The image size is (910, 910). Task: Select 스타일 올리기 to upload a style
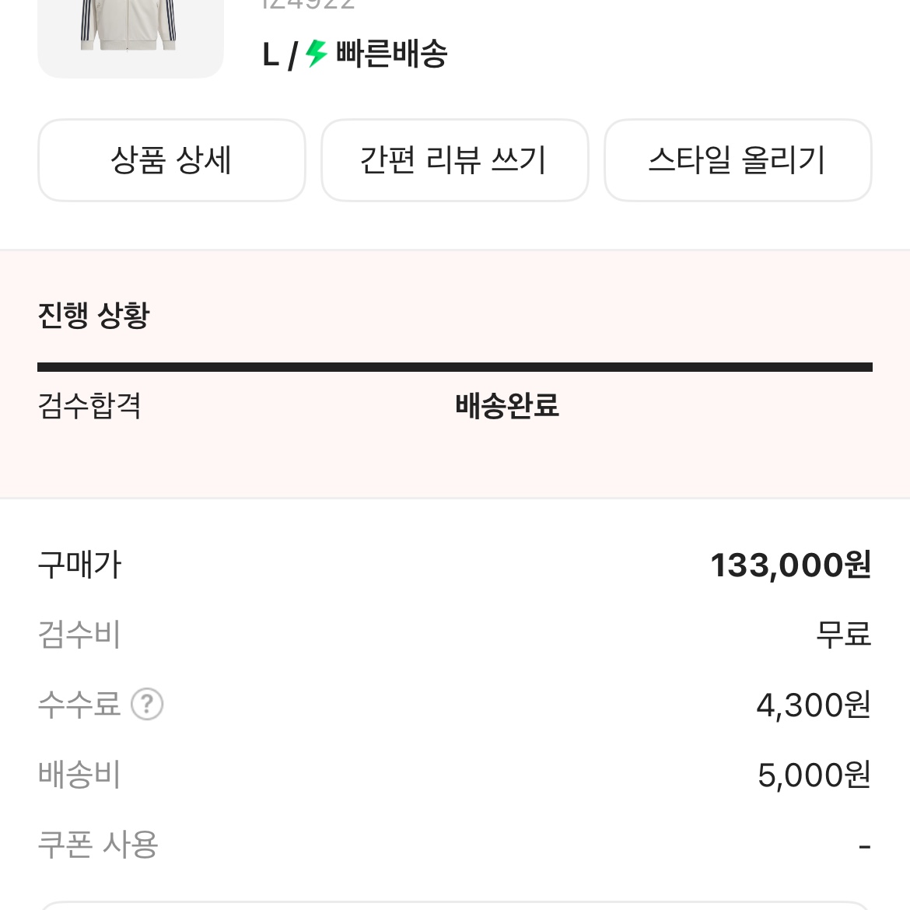pyautogui.click(x=737, y=160)
